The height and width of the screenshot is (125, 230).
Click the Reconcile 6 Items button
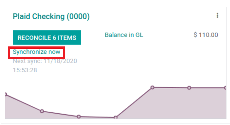[x=47, y=37]
